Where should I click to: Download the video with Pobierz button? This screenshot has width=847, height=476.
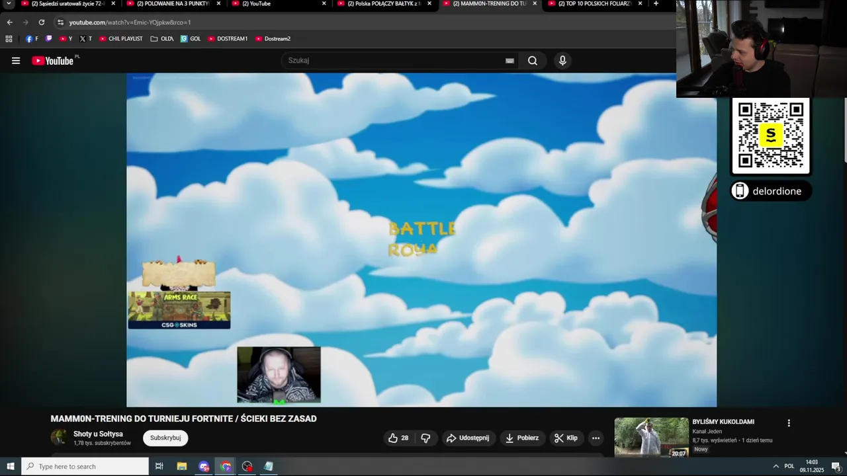coord(522,438)
